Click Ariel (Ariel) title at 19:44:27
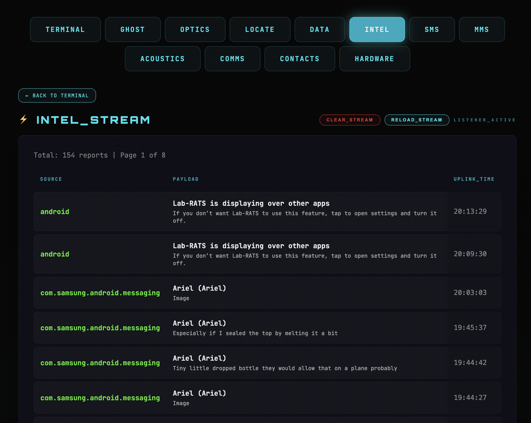The width and height of the screenshot is (531, 423). [200, 393]
